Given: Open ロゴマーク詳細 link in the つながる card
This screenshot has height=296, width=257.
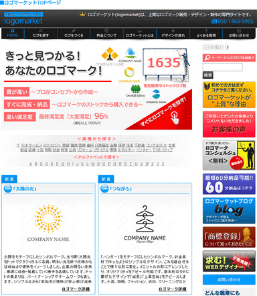Looking at the screenshot, I should click(x=173, y=289).
